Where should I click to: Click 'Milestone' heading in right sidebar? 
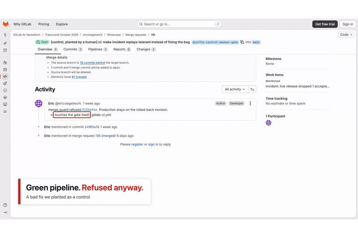pos(273,59)
